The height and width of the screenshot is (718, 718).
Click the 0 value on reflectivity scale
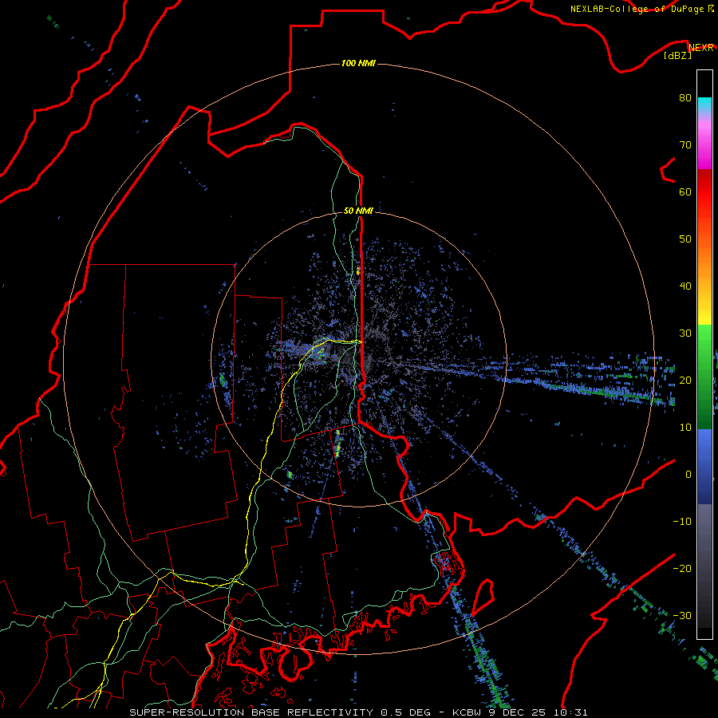tap(688, 475)
